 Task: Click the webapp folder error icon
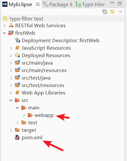pyautogui.click(x=30, y=115)
